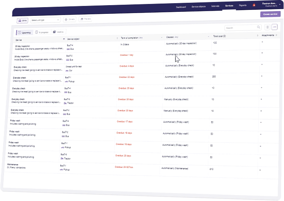Select the Trailers filter toggle
Screen dimensions: 284x201
[x=85, y=19]
